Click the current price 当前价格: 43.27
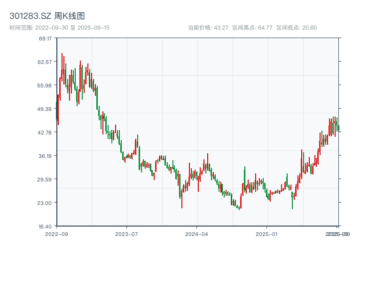Image resolution: width=376 pixels, height=282 pixels. pos(208,28)
